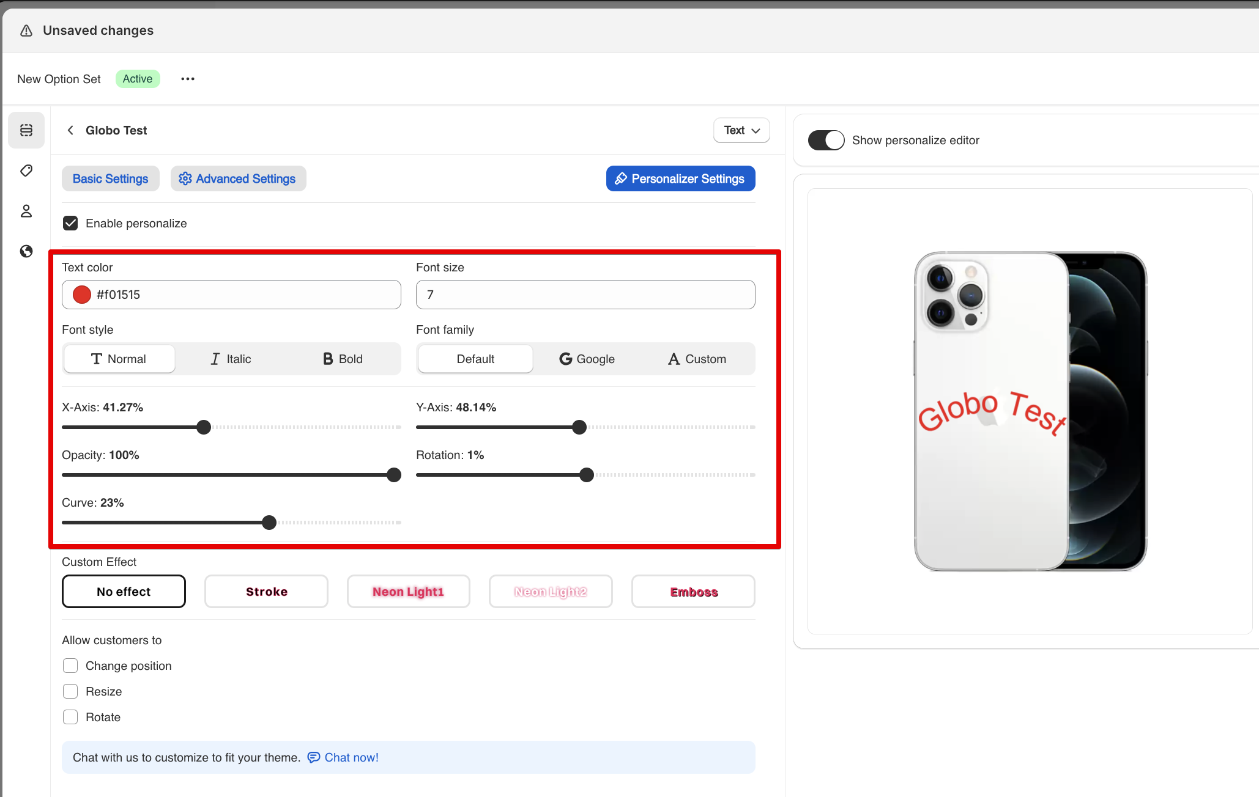Click the red text color swatch
1259x797 pixels.
[x=82, y=295]
